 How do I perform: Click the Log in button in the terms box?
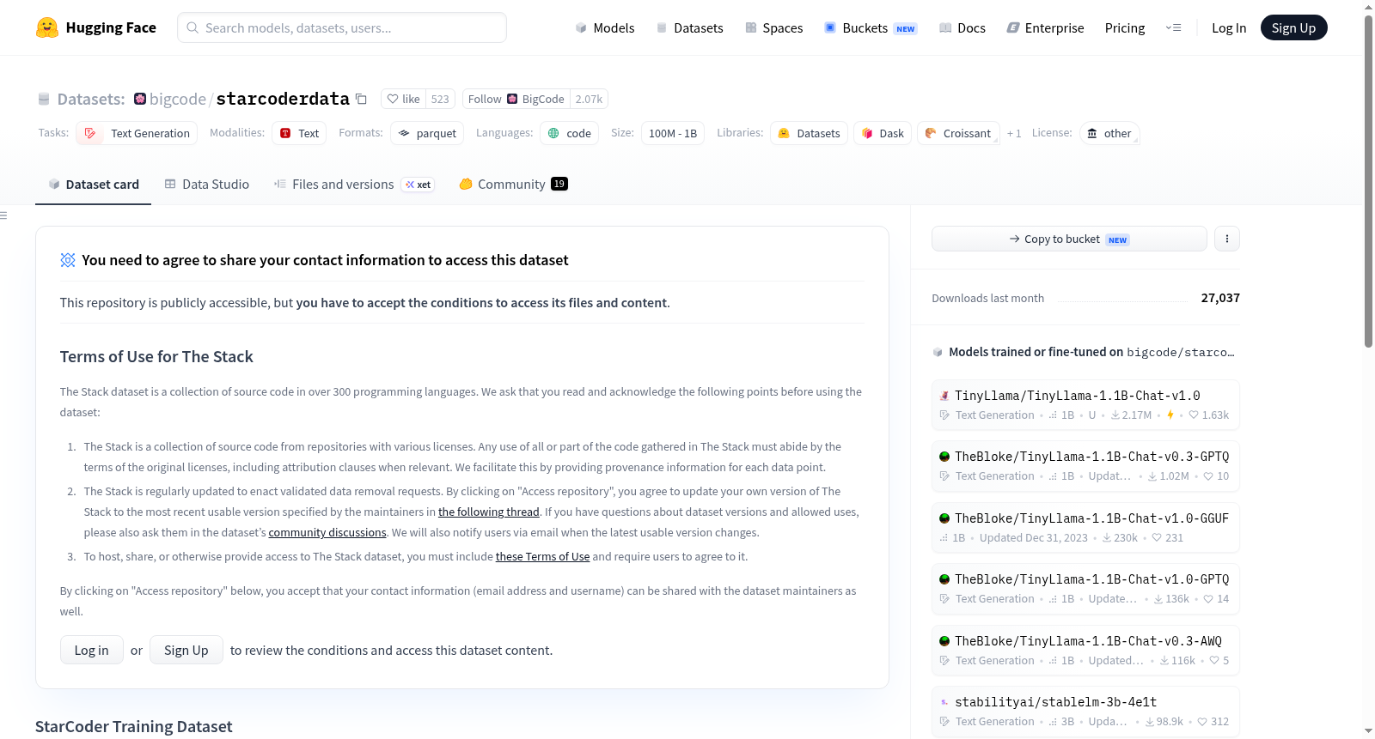[92, 650]
